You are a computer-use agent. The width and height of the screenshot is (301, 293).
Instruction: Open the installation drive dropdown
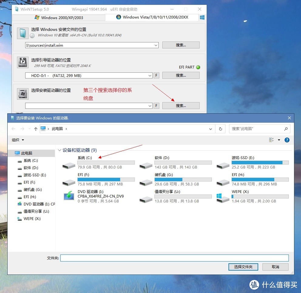(150, 106)
